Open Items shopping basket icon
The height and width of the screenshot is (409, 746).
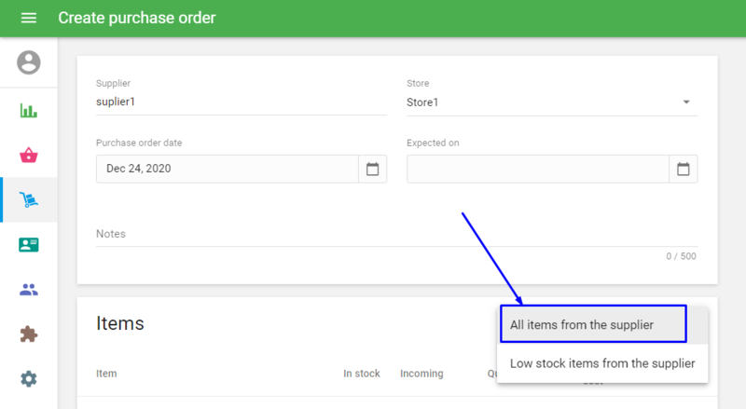[x=29, y=156]
